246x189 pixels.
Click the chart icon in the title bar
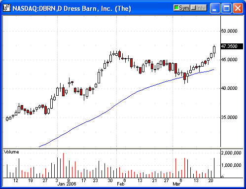coord(7,8)
